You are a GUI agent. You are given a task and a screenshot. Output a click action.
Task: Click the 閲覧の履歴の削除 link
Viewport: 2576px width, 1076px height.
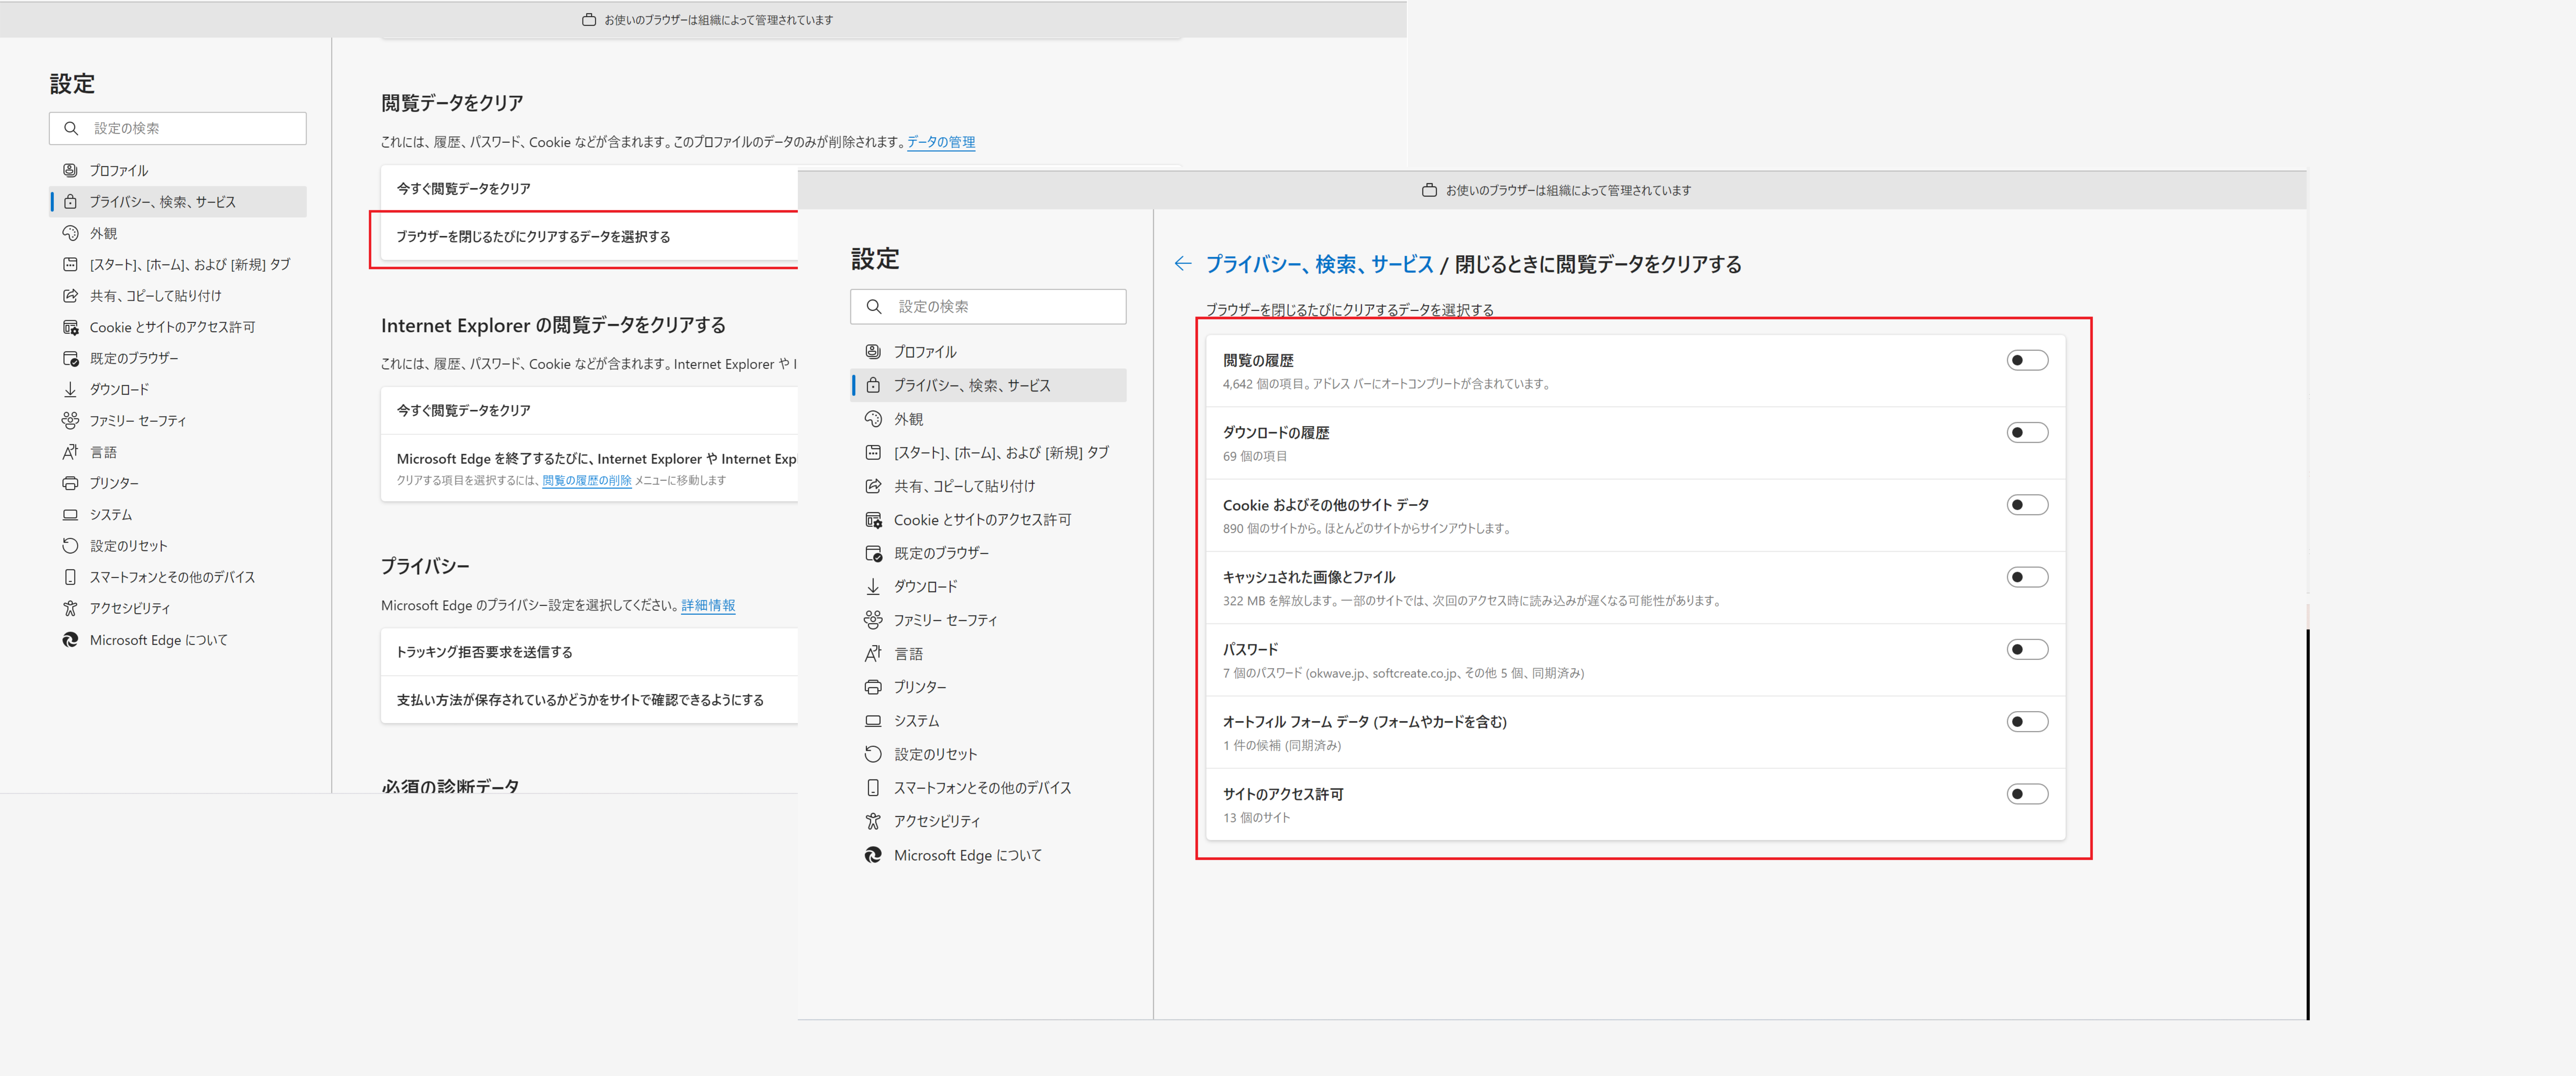[x=587, y=481]
